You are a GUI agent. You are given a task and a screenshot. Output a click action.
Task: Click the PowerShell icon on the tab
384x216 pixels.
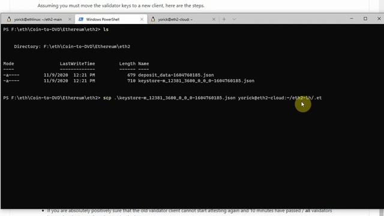[81, 19]
